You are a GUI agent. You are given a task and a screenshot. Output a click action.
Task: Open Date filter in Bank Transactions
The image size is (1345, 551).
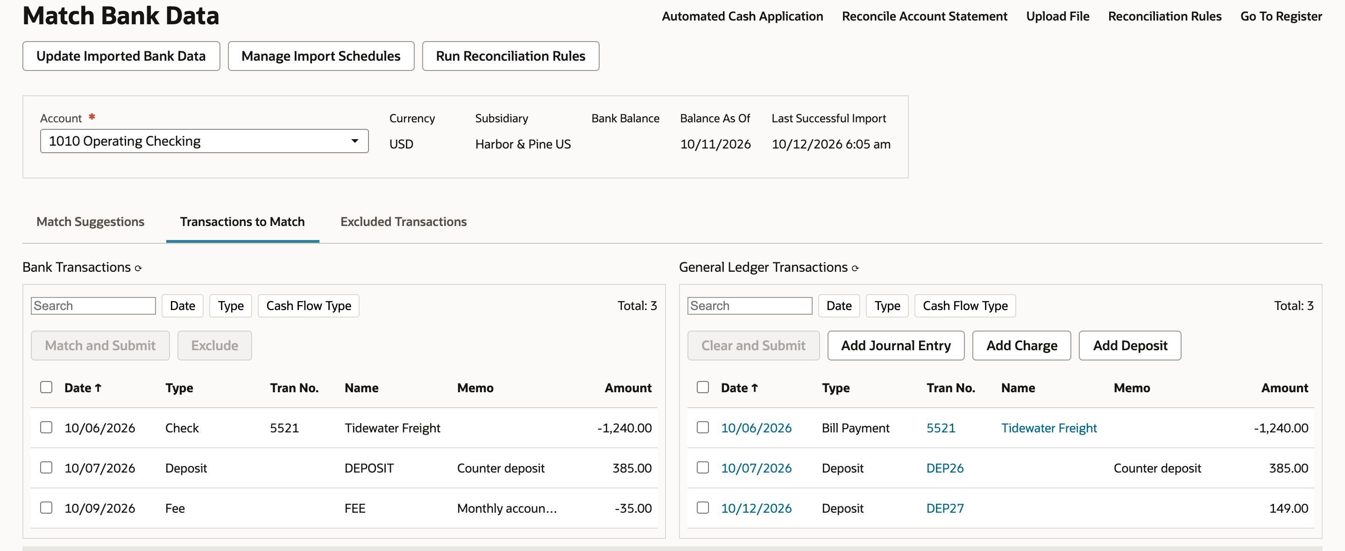click(x=182, y=305)
